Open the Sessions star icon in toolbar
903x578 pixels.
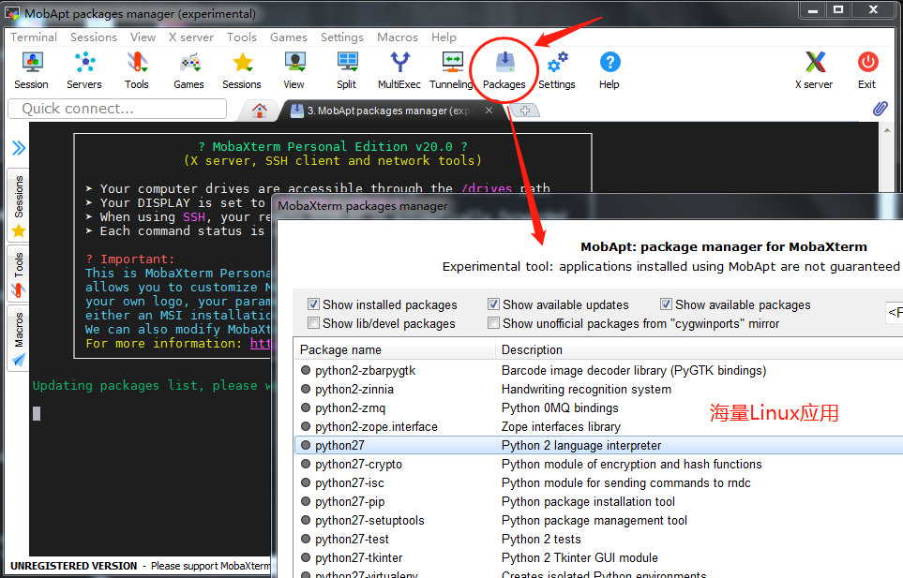(242, 70)
